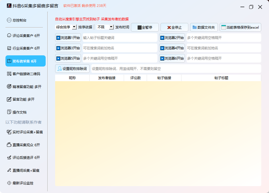This screenshot has width=269, height=193.
Task: Go to 行业采集客户 6开 section
Action: coord(26,48)
